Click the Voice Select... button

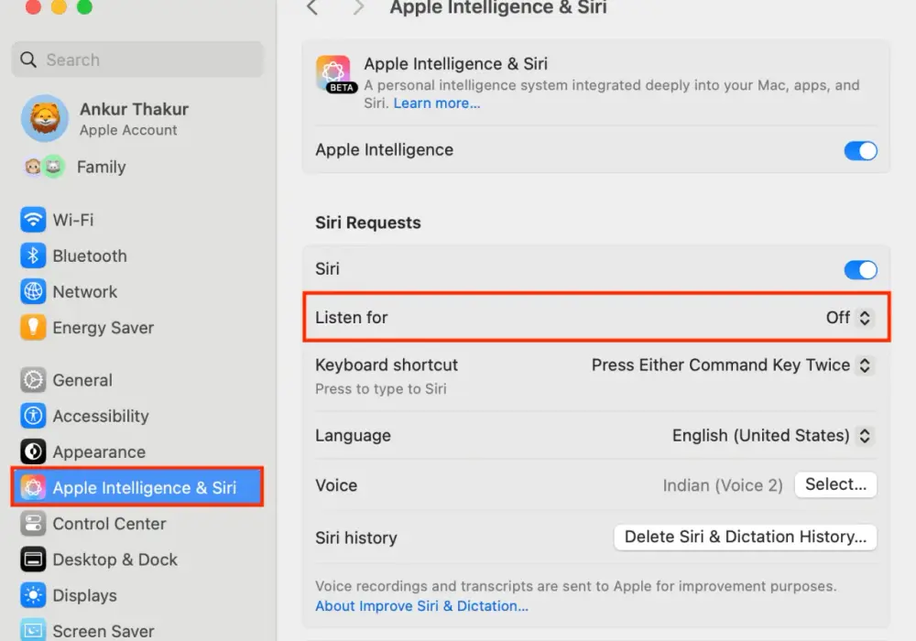835,484
